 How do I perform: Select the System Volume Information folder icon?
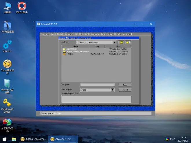click(65, 51)
